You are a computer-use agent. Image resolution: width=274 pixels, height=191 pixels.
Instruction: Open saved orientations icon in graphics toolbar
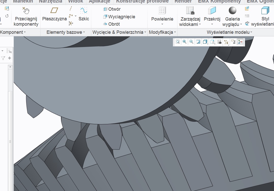(212, 42)
